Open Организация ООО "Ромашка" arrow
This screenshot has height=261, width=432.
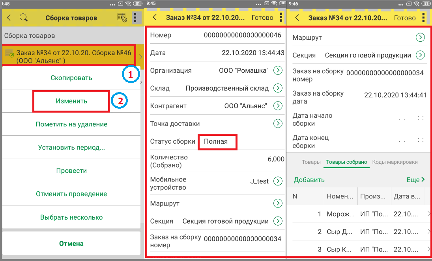point(278,70)
